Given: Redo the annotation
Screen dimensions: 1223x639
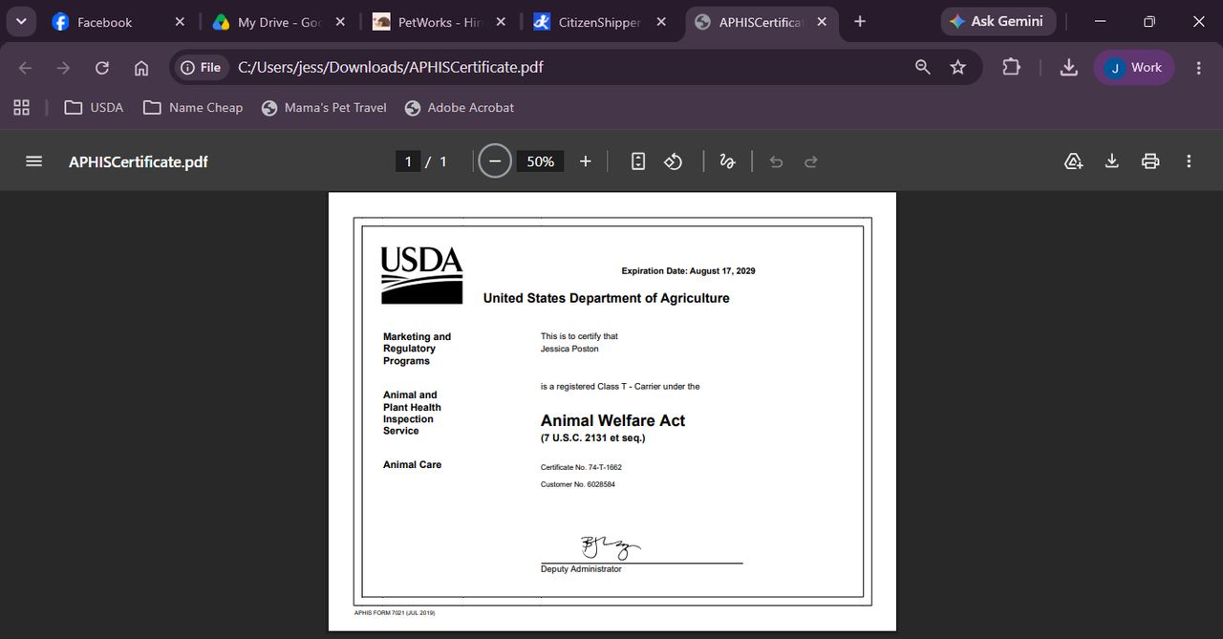Looking at the screenshot, I should click(x=811, y=161).
